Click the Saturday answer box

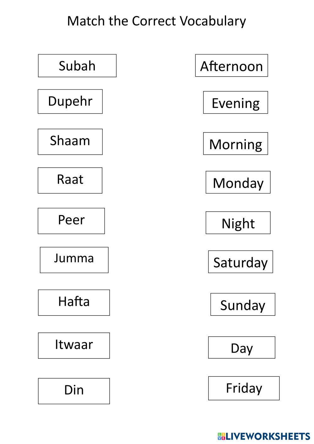pyautogui.click(x=241, y=262)
